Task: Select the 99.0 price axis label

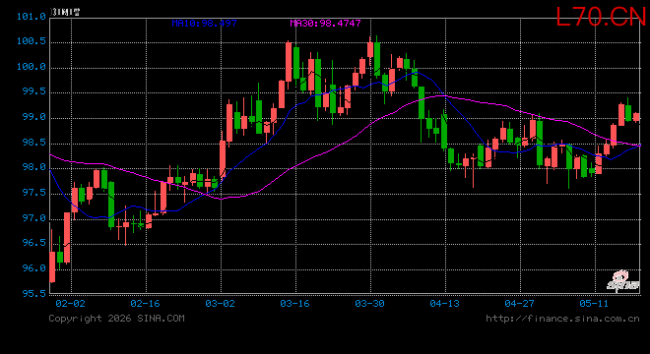Action: click(x=34, y=117)
